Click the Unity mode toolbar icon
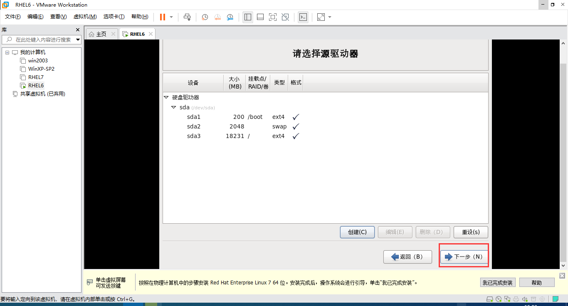Image resolution: width=568 pixels, height=306 pixels. pyautogui.click(x=285, y=17)
